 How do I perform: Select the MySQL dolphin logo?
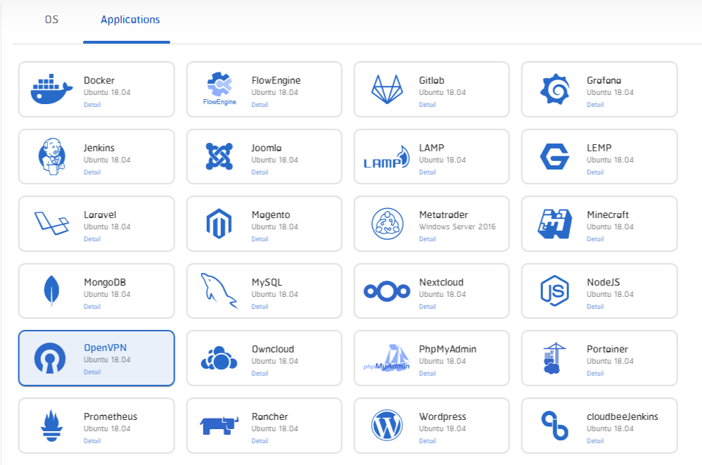click(x=218, y=291)
